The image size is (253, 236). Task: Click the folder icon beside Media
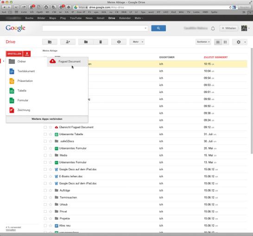click(x=57, y=155)
